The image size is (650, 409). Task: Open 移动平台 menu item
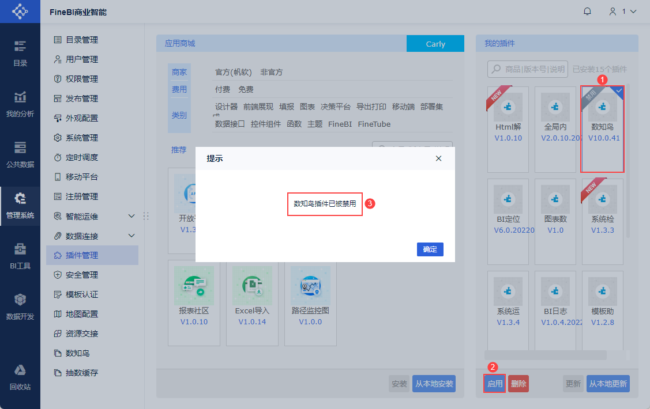(x=92, y=177)
